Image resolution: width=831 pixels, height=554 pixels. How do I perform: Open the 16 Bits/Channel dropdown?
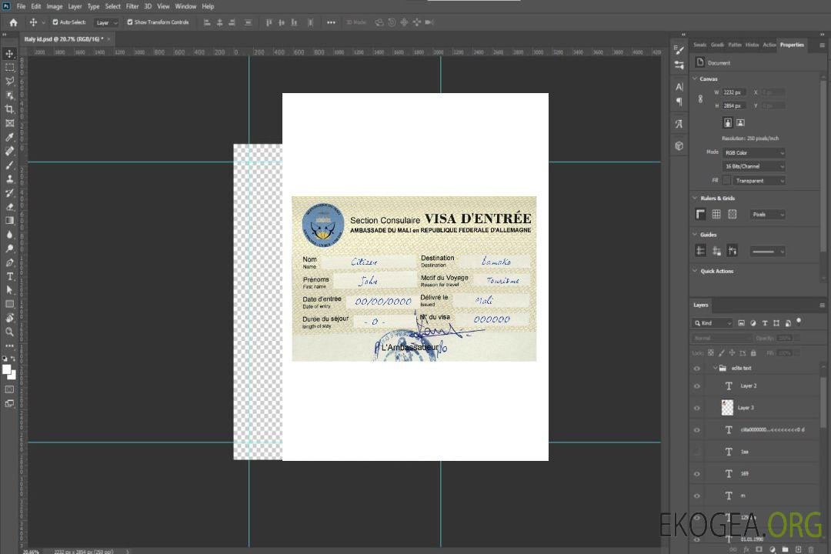click(754, 166)
